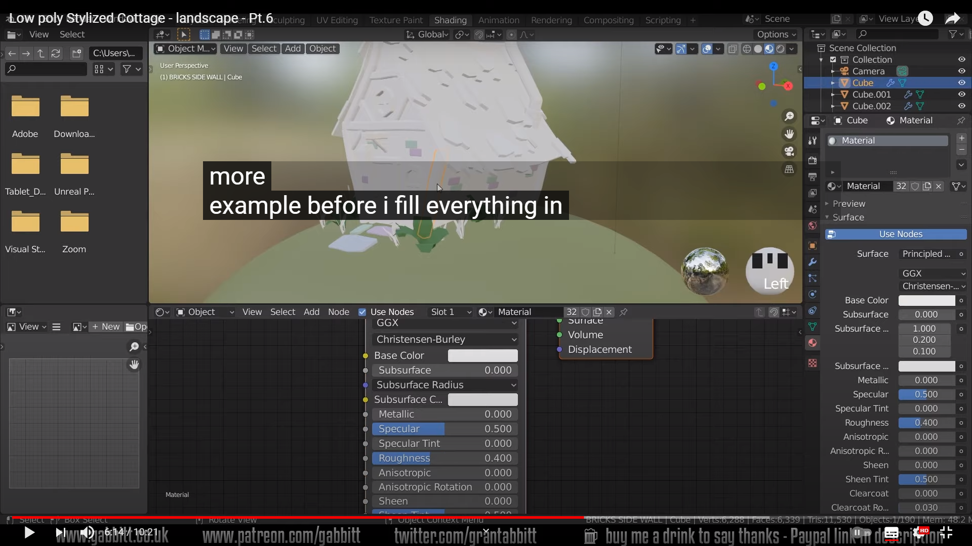The image size is (972, 546).
Task: Select material preview shading mode
Action: click(x=769, y=49)
